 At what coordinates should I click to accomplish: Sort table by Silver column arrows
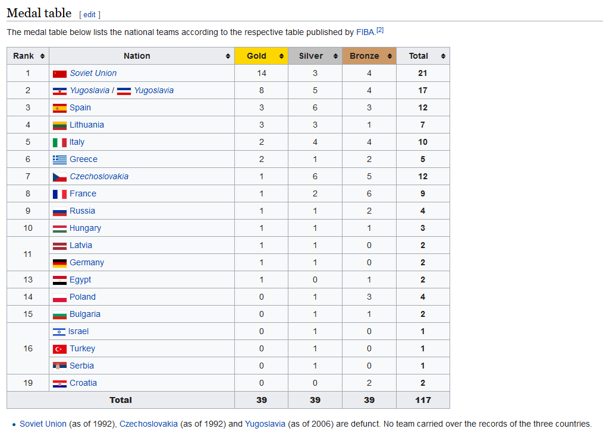point(335,56)
